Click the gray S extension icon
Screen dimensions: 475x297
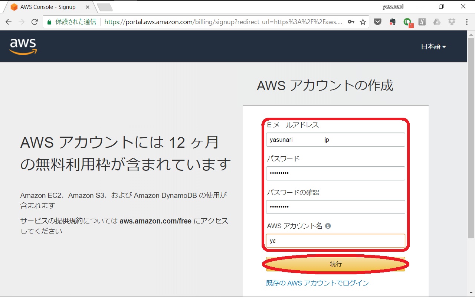pos(422,22)
